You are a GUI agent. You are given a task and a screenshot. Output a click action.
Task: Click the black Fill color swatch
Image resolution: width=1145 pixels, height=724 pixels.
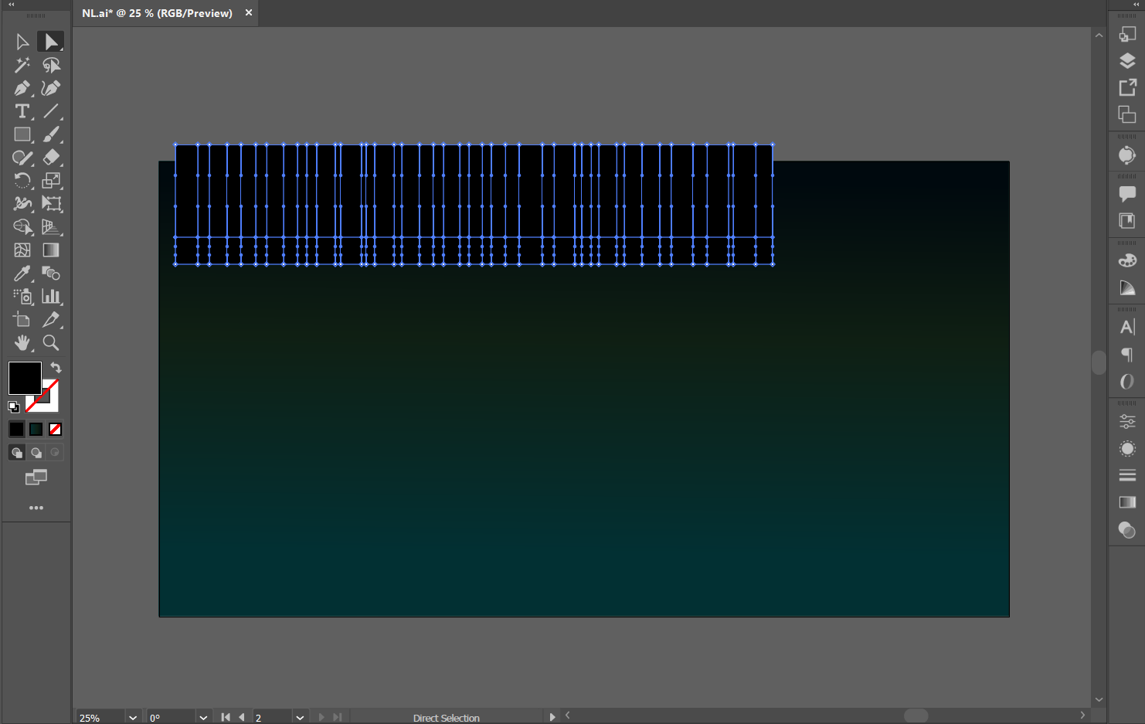[x=24, y=378]
